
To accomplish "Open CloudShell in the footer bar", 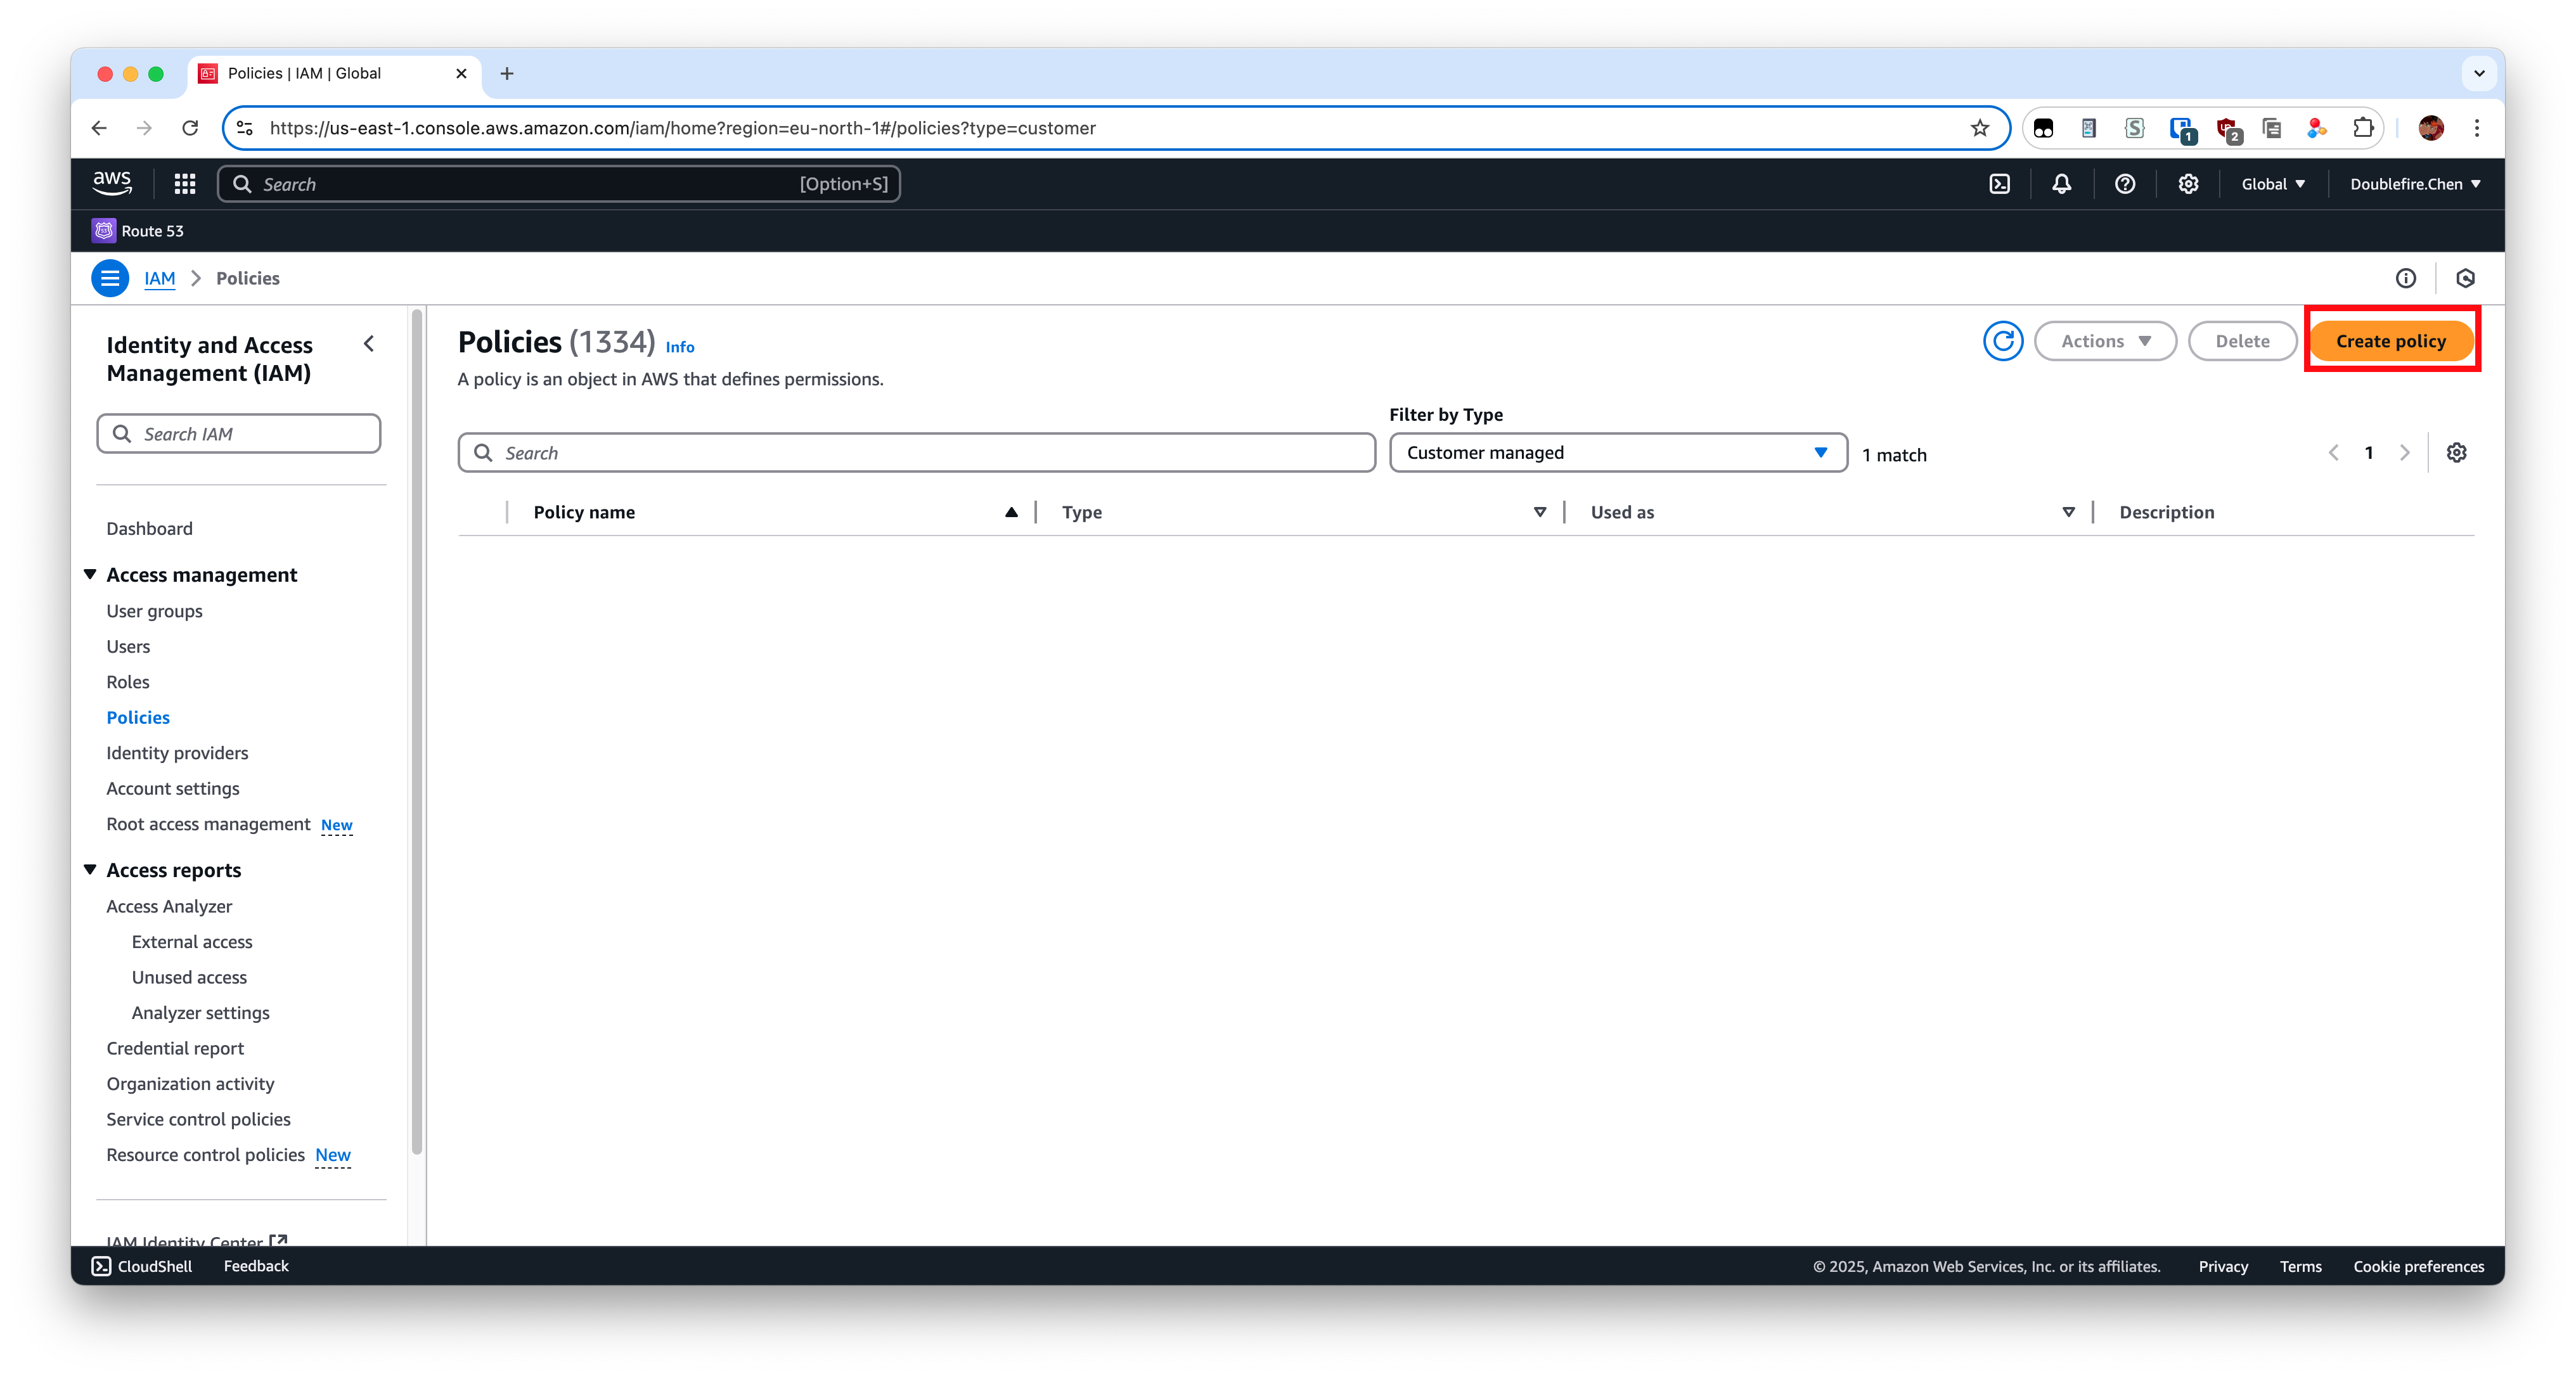I will pos(142,1266).
